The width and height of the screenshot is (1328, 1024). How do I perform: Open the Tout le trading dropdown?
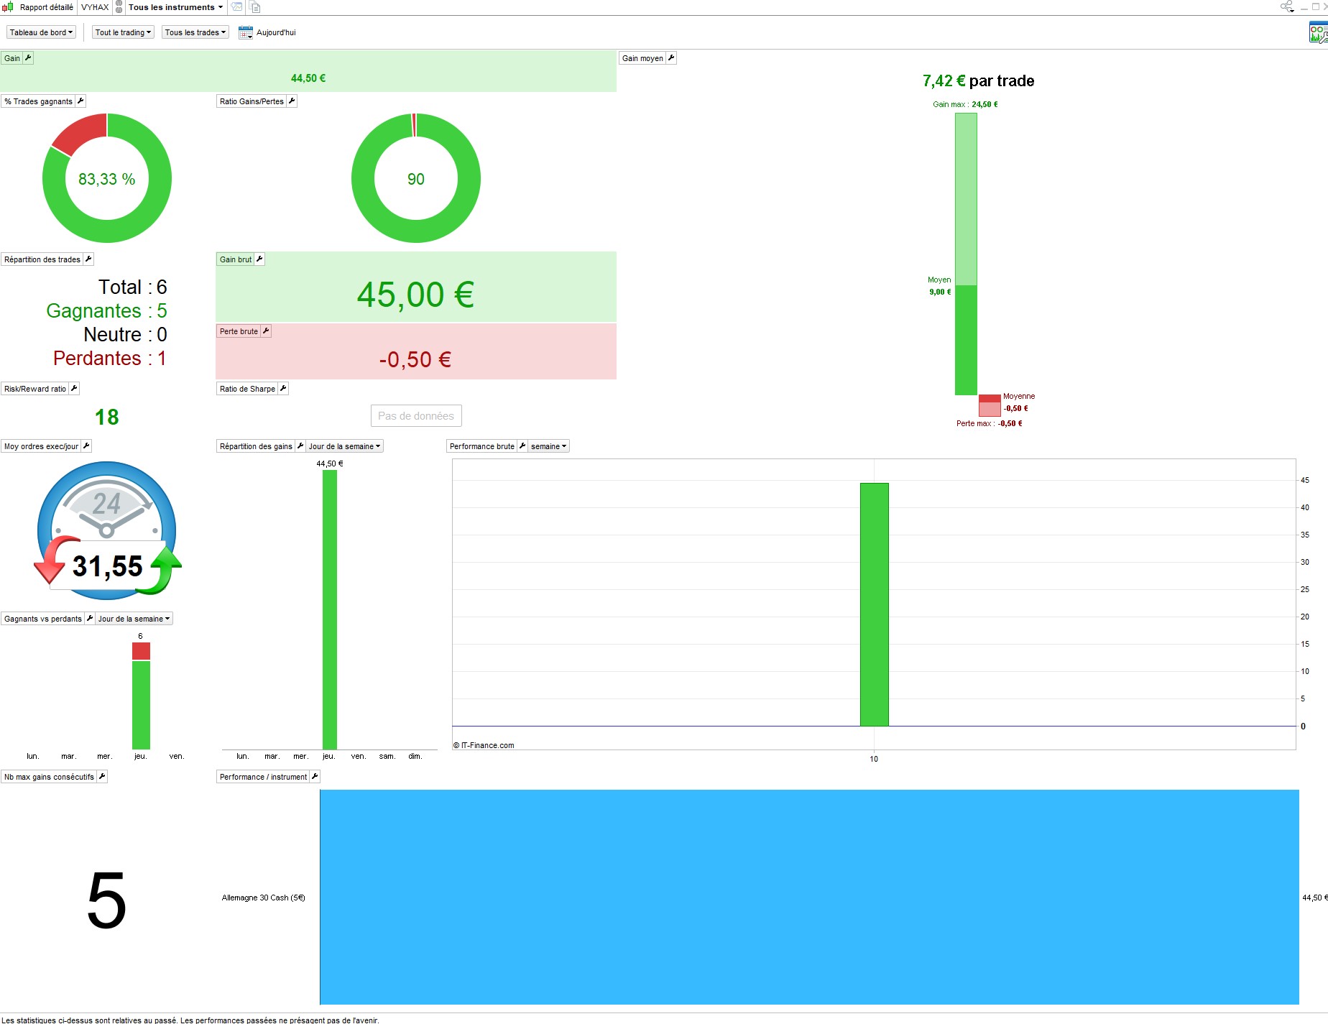[123, 32]
